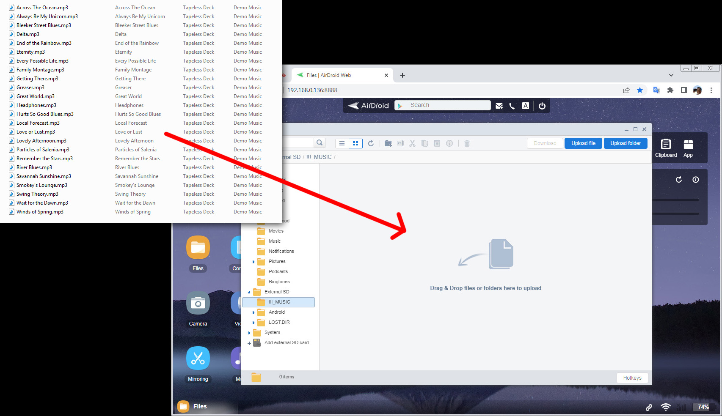This screenshot has width=722, height=416.
Task: Click the AirDroid Search input field
Action: point(448,105)
